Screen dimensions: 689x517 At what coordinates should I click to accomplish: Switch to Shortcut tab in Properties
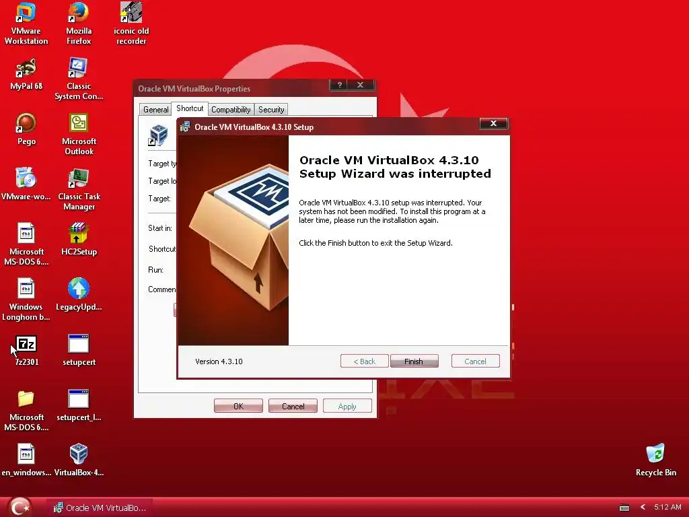click(190, 108)
